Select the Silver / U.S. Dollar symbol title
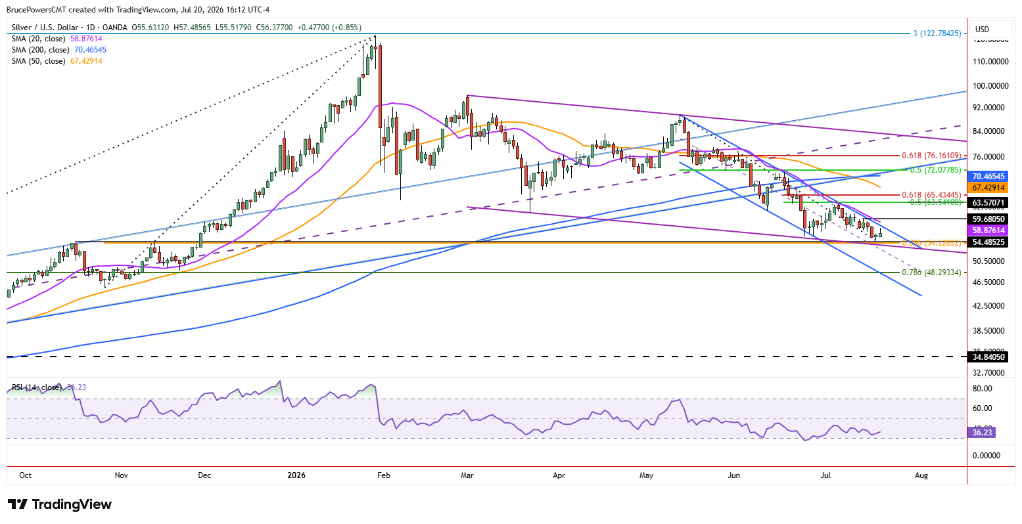 pyautogui.click(x=49, y=28)
